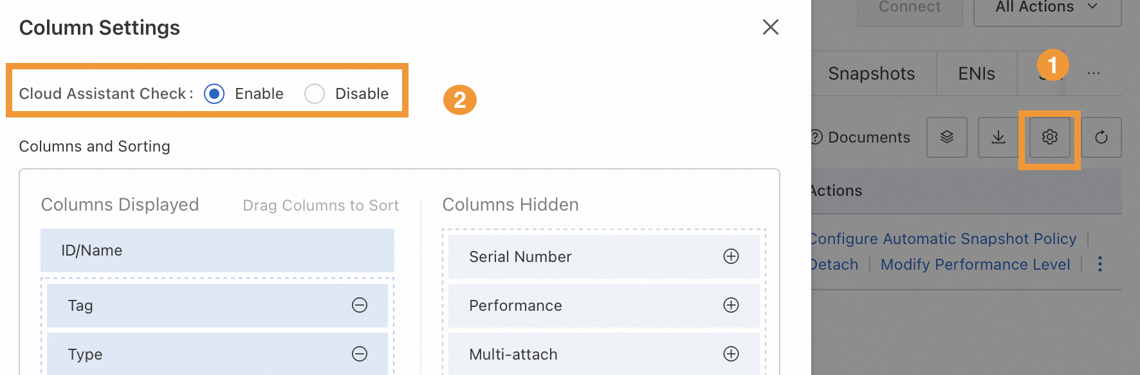Remove the Tag column with minus icon
Viewport: 1140px width, 375px height.
[x=360, y=305]
